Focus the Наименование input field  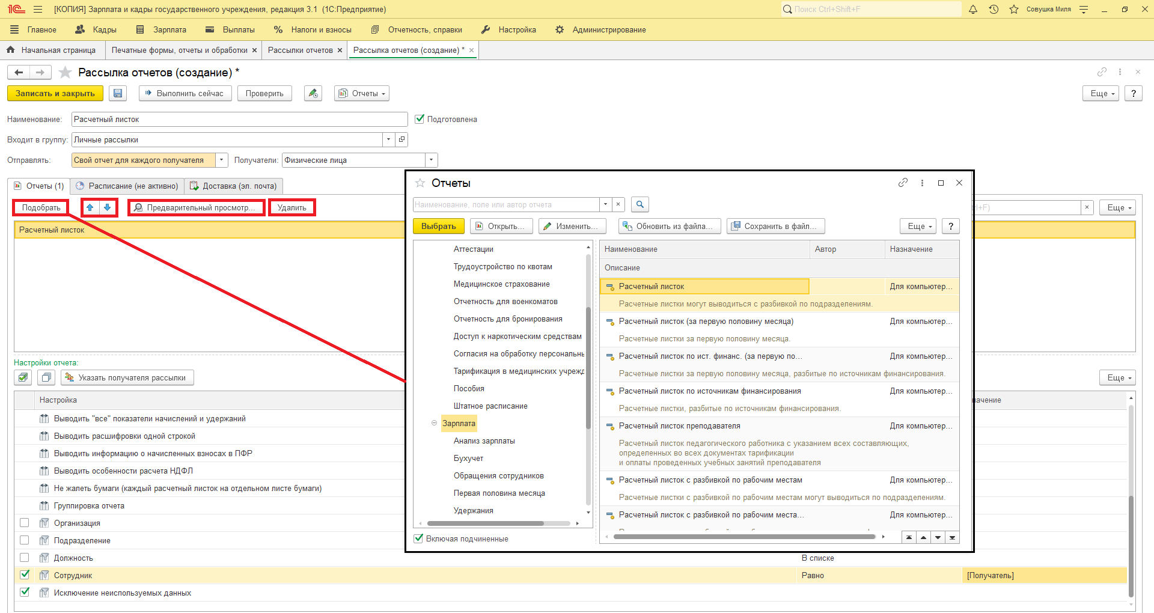click(x=239, y=119)
